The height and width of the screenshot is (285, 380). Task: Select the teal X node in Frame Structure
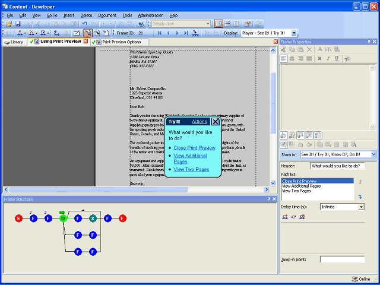click(93, 218)
